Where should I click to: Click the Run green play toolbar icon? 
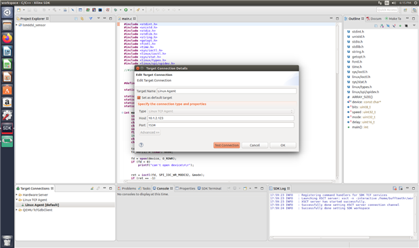click(126, 10)
